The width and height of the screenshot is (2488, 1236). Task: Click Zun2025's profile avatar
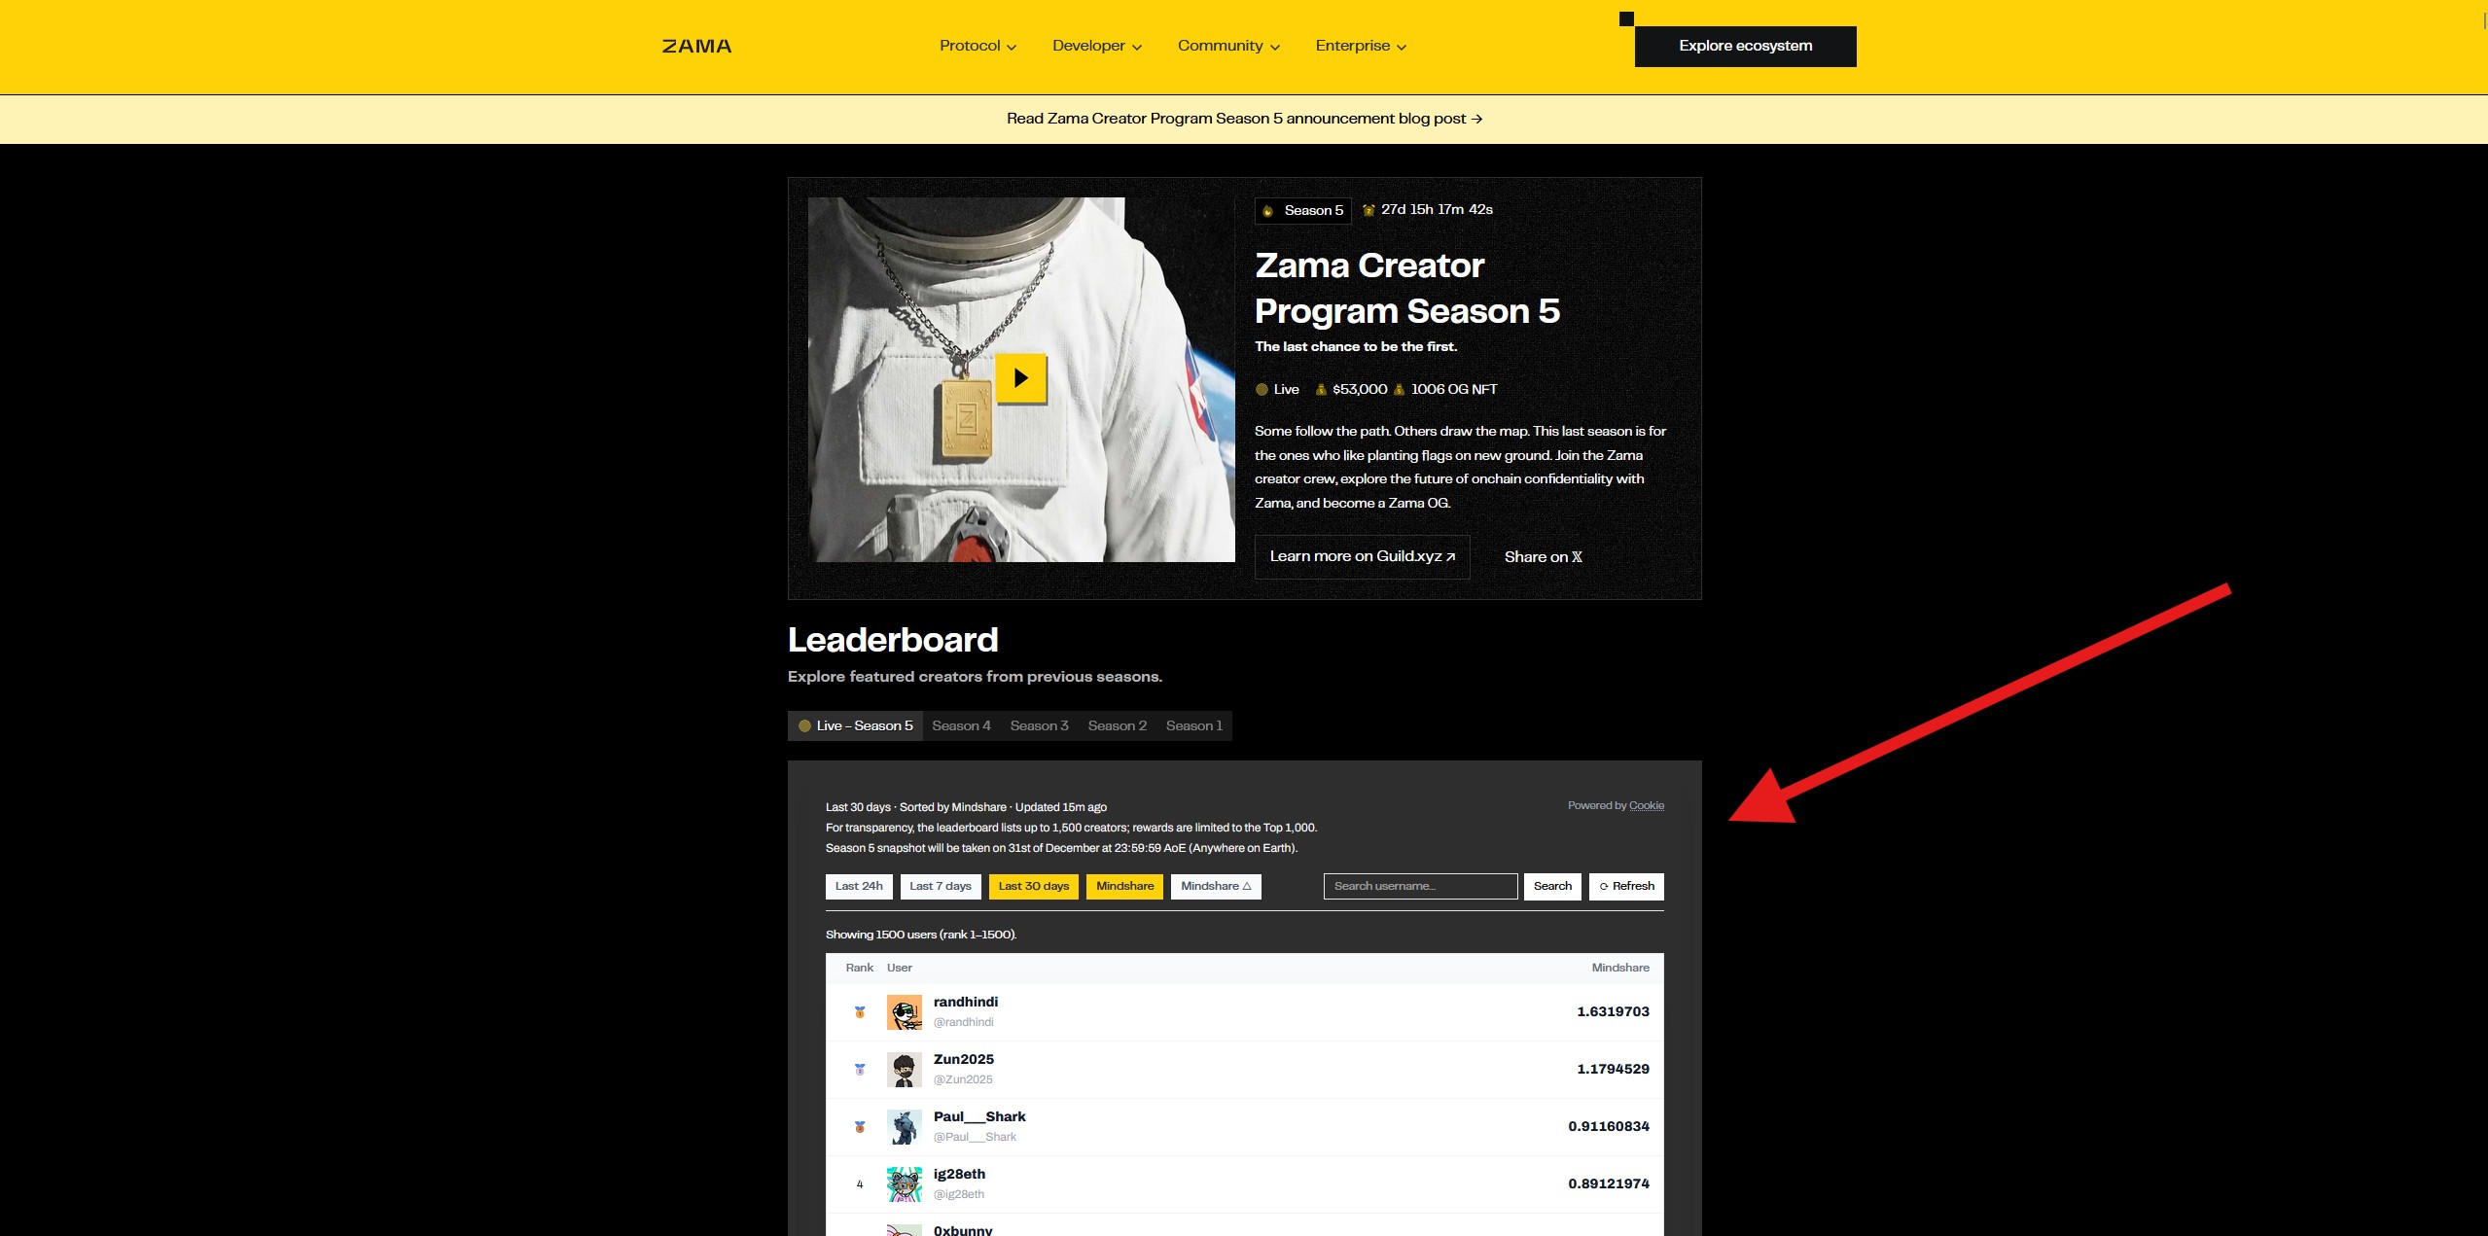(x=905, y=1070)
